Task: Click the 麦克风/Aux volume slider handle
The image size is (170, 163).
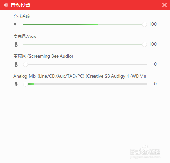Action: pyautogui.click(x=144, y=44)
